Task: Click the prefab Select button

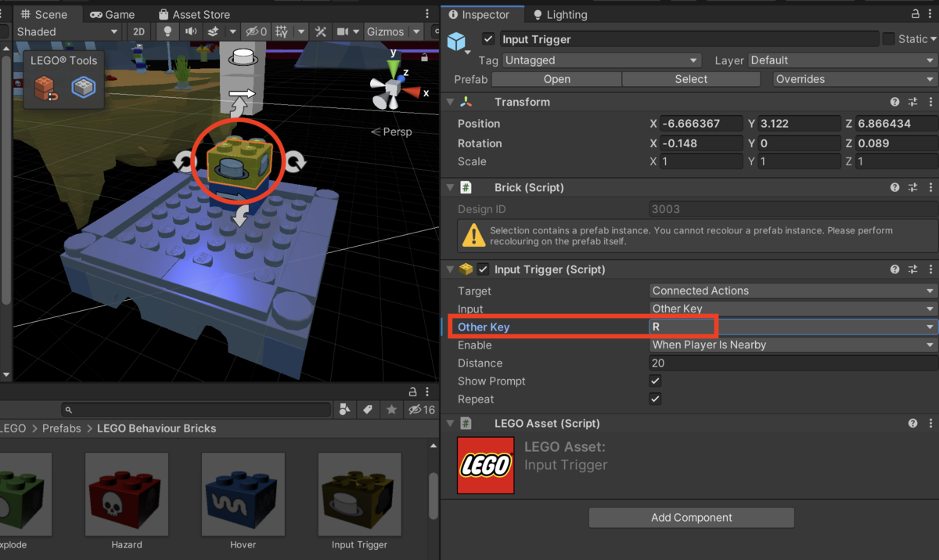Action: 691,79
